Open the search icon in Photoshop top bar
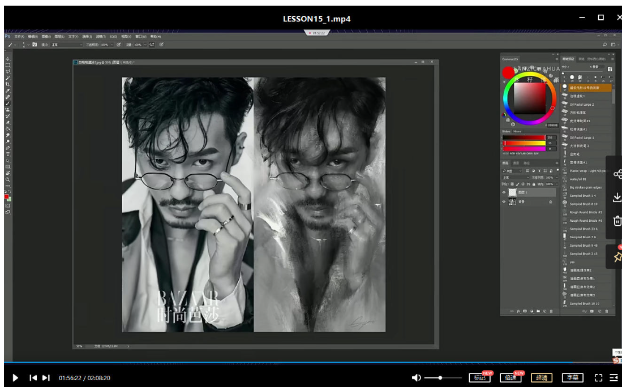Viewport: 622px width, 387px height. [x=605, y=45]
